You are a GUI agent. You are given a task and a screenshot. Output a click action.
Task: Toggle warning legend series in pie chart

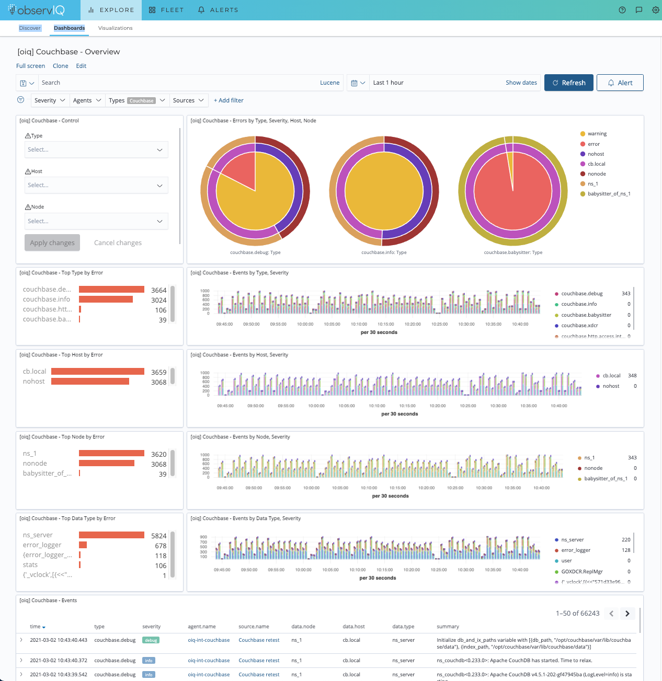[593, 134]
